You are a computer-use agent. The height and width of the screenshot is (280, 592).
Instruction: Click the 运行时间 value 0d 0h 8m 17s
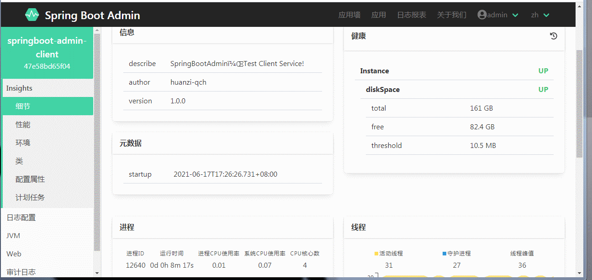pyautogui.click(x=172, y=265)
